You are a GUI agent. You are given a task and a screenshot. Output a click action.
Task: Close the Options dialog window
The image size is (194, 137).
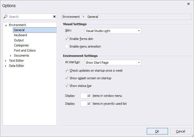coord(188,4)
